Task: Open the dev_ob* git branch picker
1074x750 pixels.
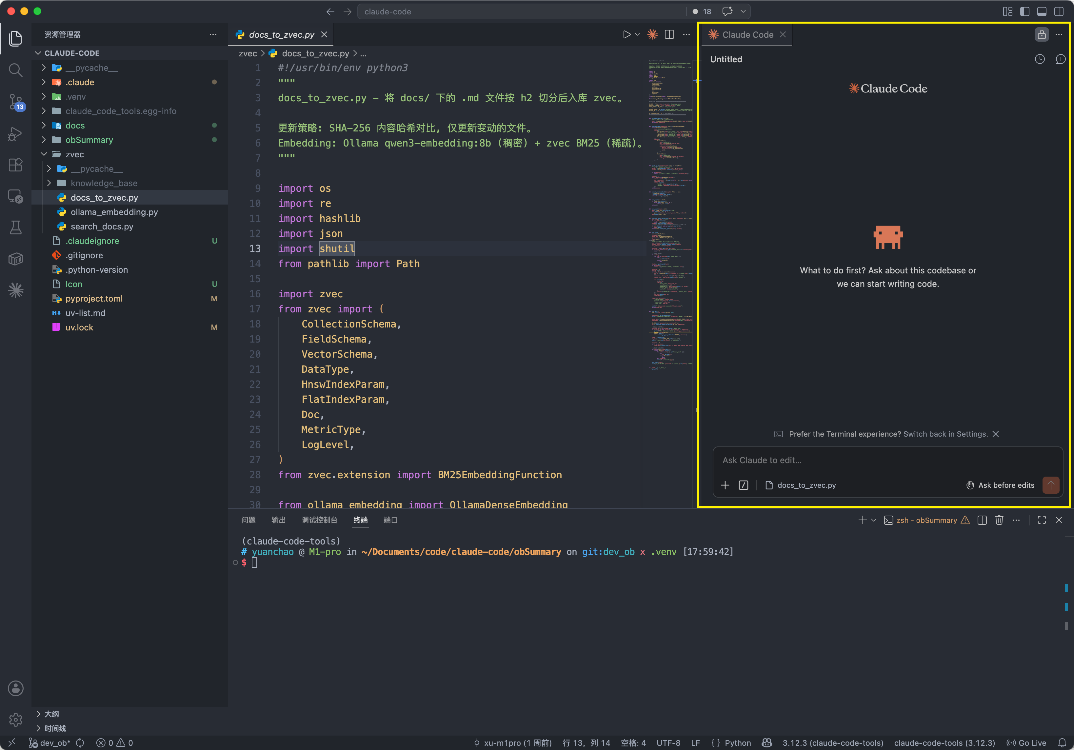Action: [x=50, y=743]
